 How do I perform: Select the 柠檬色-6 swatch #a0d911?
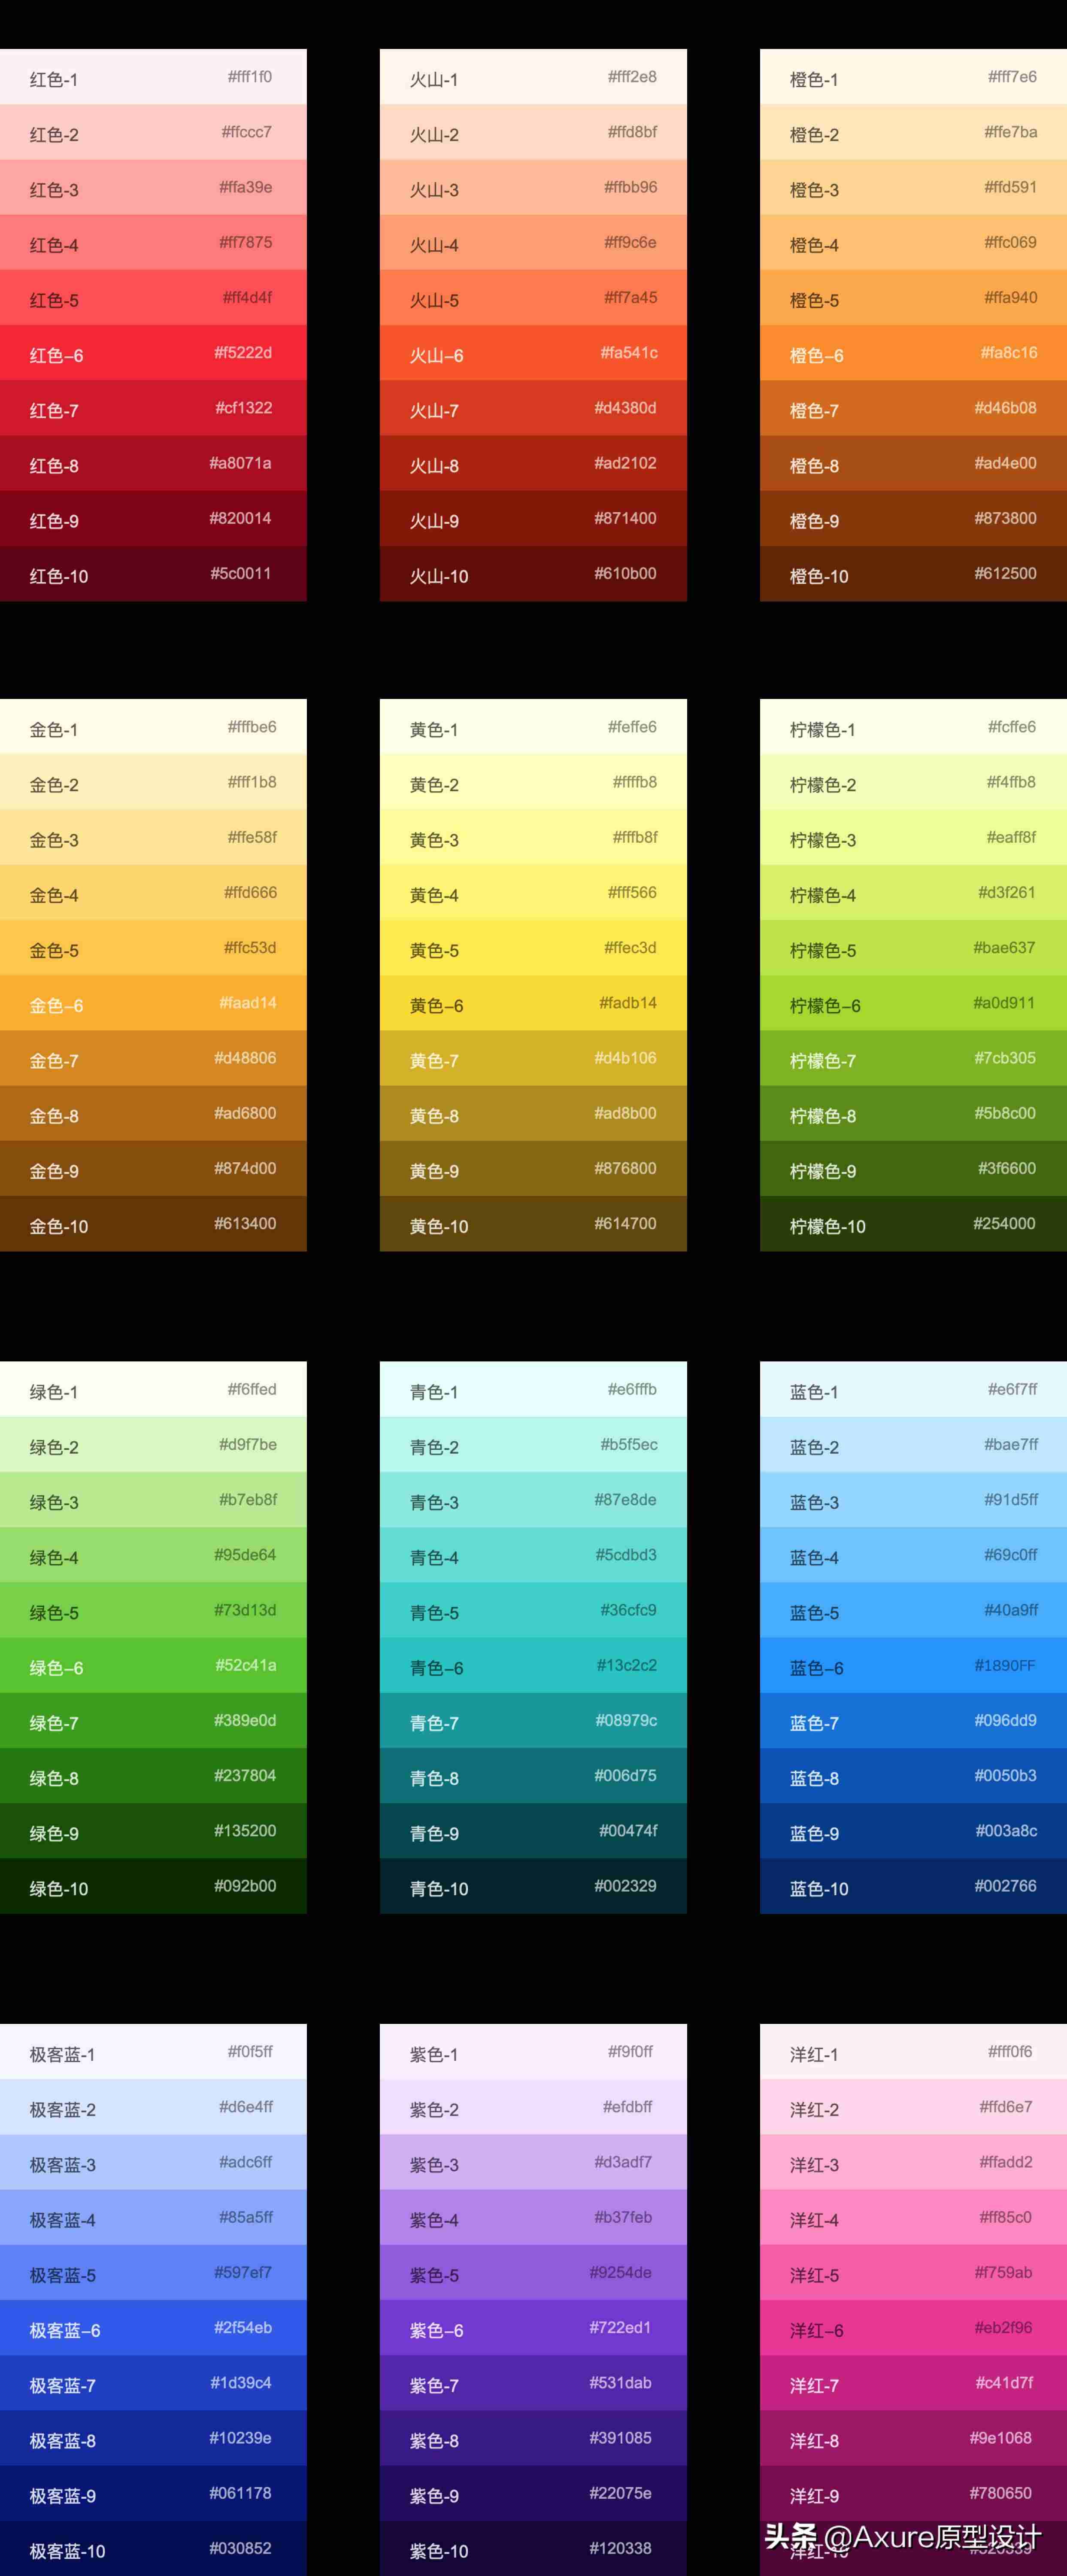(x=913, y=1003)
